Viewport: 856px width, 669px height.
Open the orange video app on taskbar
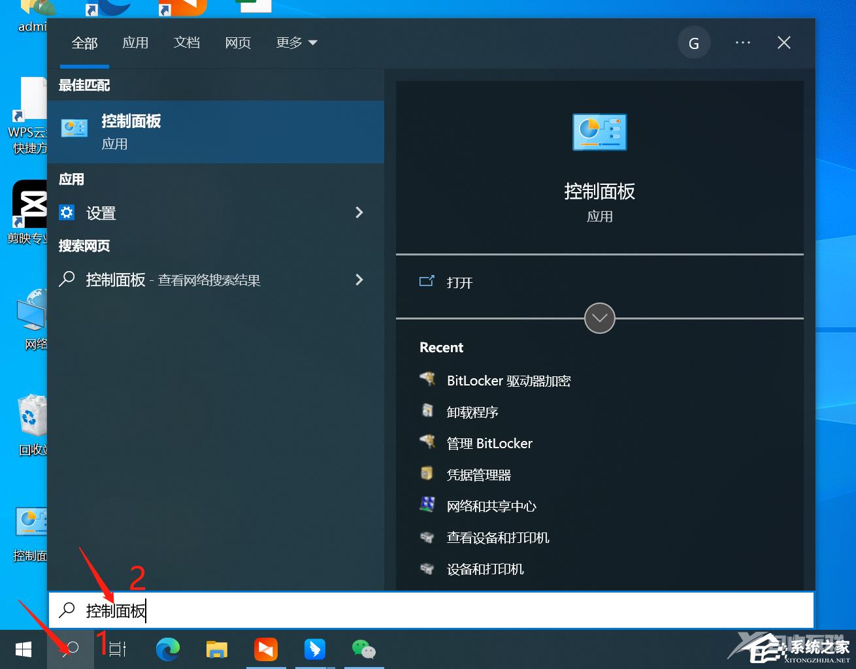point(266,649)
